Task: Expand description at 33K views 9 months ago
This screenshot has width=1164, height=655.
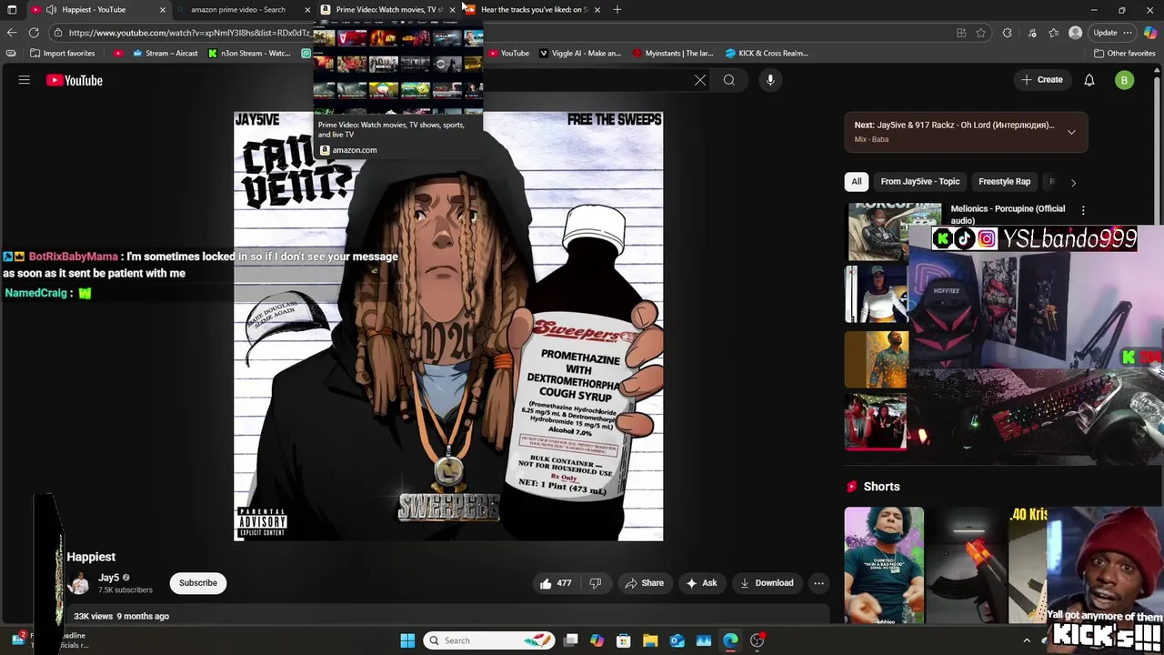Action: click(121, 616)
